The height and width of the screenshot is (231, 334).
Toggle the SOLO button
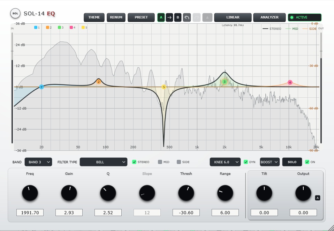tap(292, 162)
